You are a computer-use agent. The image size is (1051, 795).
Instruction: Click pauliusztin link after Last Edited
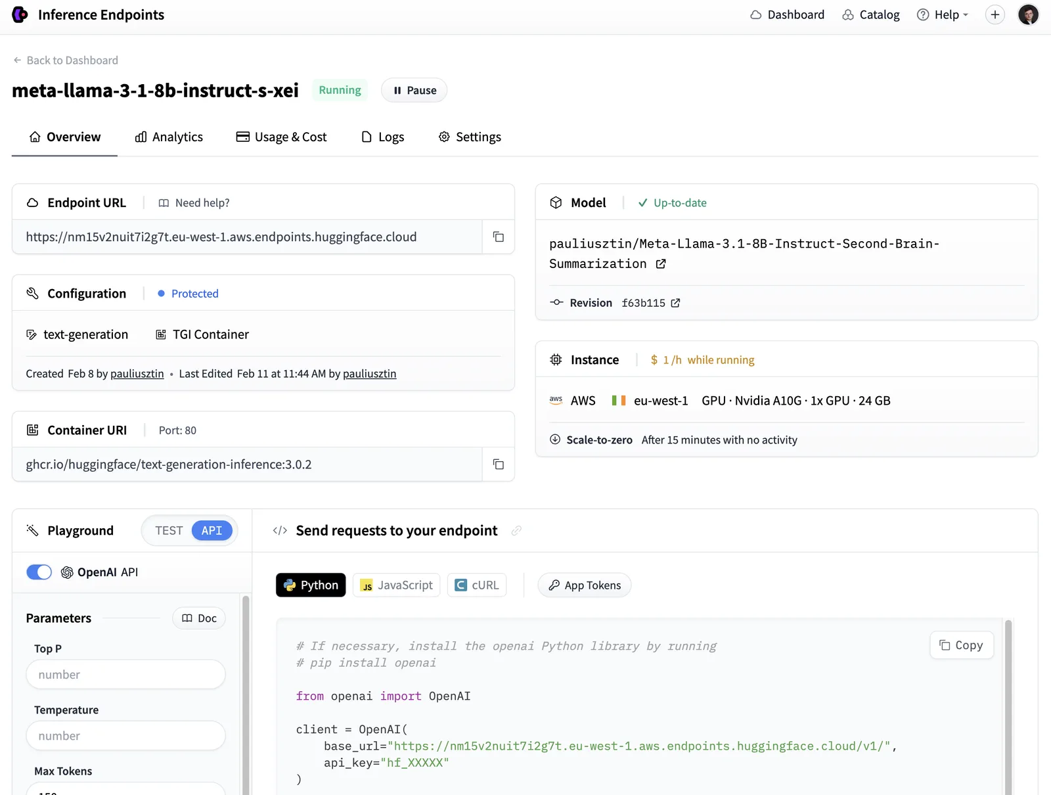click(x=369, y=374)
